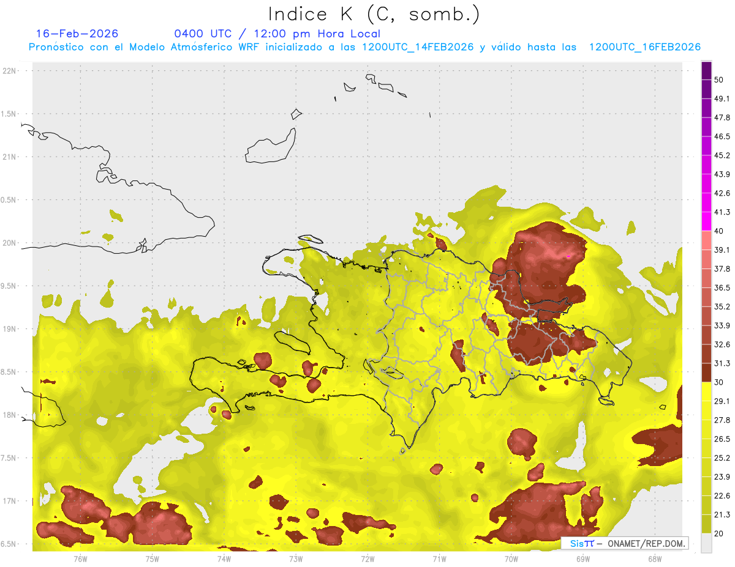Click the '68W' longitude label
Screen dimensions: 735x567
pyautogui.click(x=655, y=559)
